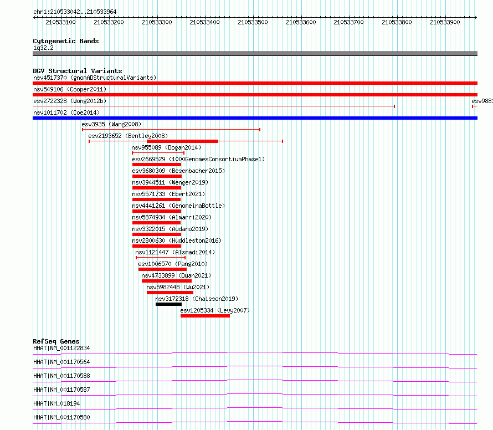
Task: Open nsv5571733 (Ebert2021) variant details
Action: pyautogui.click(x=168, y=194)
